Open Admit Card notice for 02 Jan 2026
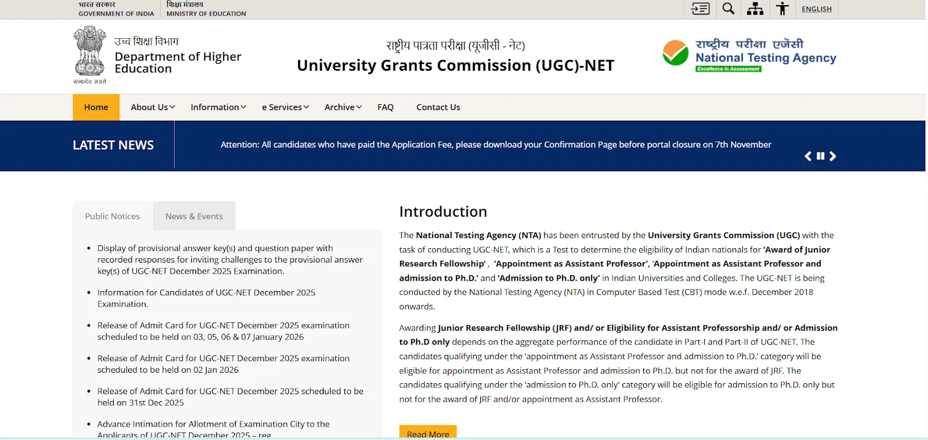928x440 pixels. click(x=224, y=364)
